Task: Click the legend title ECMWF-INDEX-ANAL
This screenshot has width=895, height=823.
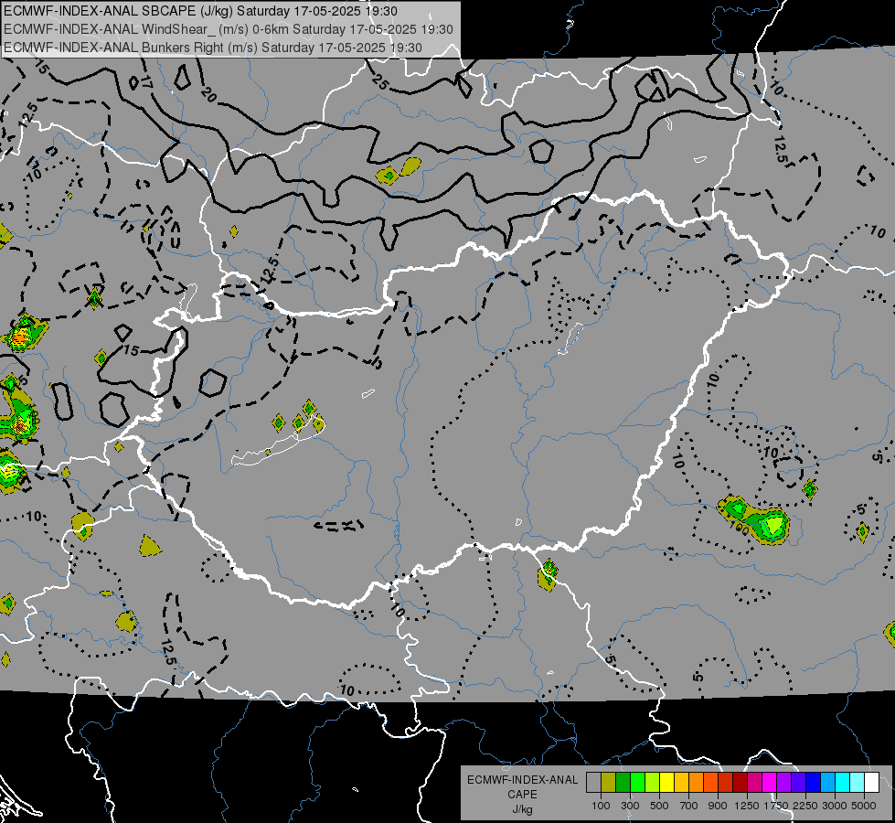Action: tap(522, 780)
